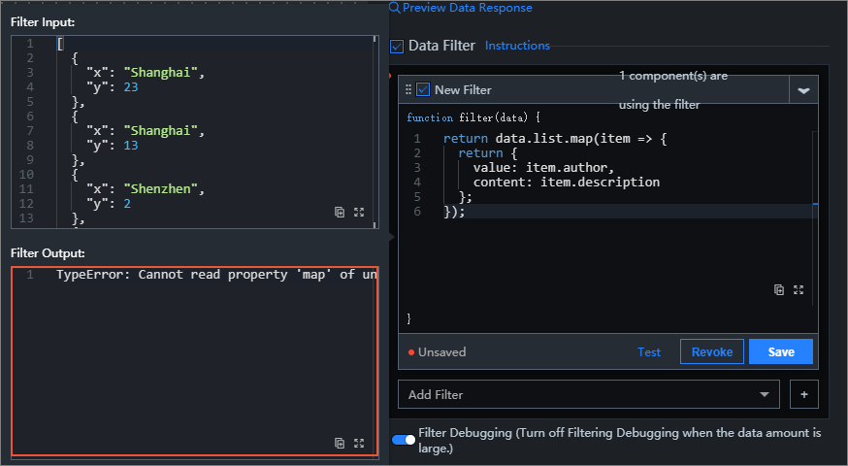Edit the New Filter name field

[464, 90]
